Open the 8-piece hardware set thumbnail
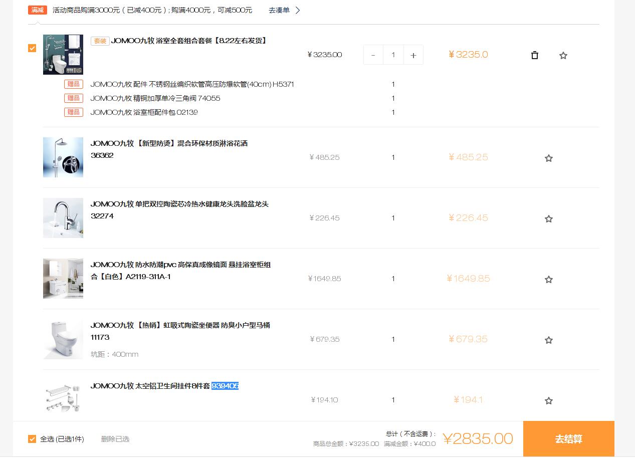This screenshot has height=459, width=635. click(x=63, y=399)
